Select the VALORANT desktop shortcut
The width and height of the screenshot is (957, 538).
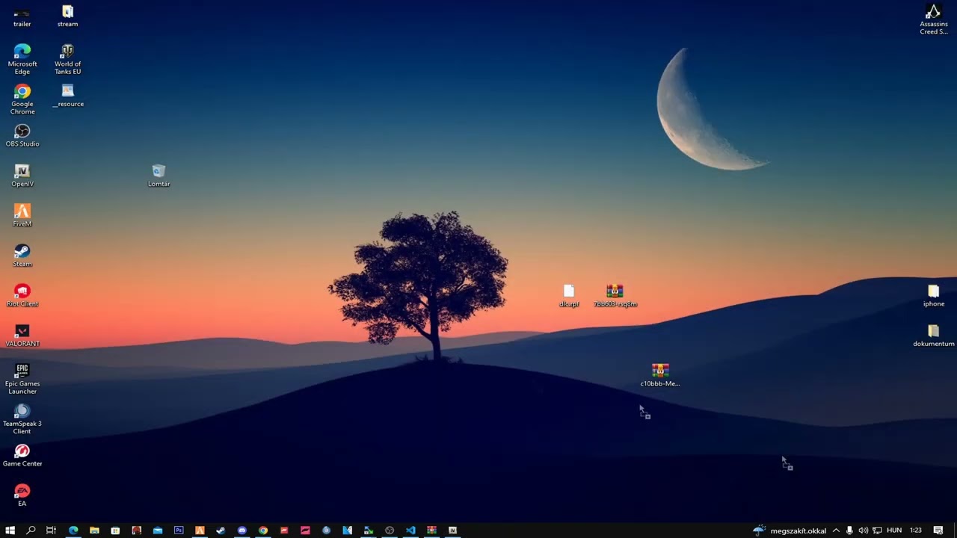pos(22,336)
